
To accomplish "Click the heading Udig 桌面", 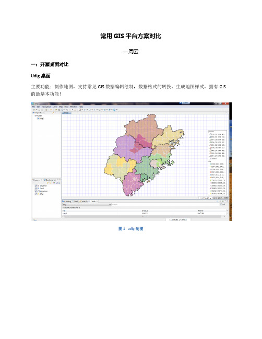I will [41, 76].
